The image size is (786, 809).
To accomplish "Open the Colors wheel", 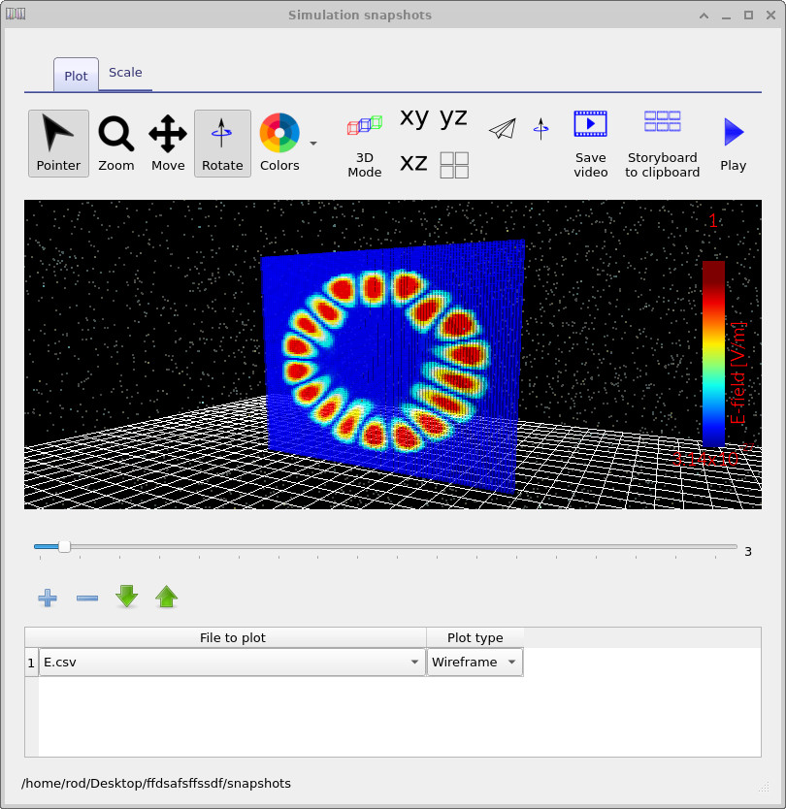I will pos(278,143).
